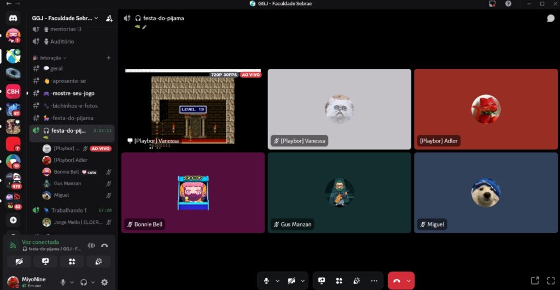Open the soundboard in the bottom call bar
The height and width of the screenshot is (290, 560).
tap(357, 281)
